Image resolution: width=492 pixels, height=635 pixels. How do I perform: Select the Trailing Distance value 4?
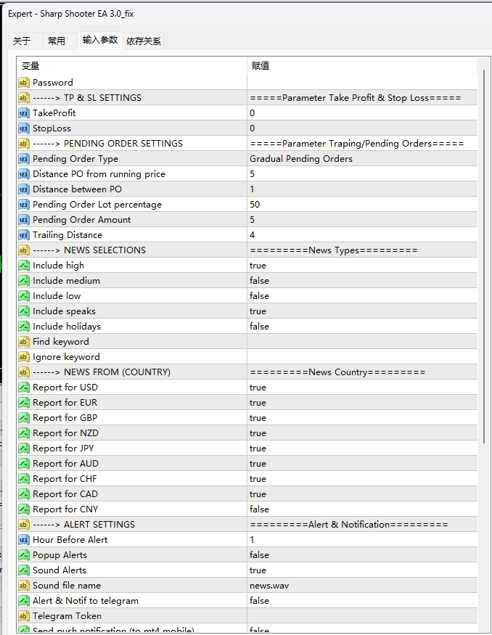pos(362,235)
